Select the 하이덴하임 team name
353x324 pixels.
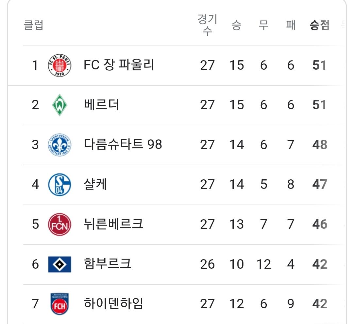tap(113, 303)
